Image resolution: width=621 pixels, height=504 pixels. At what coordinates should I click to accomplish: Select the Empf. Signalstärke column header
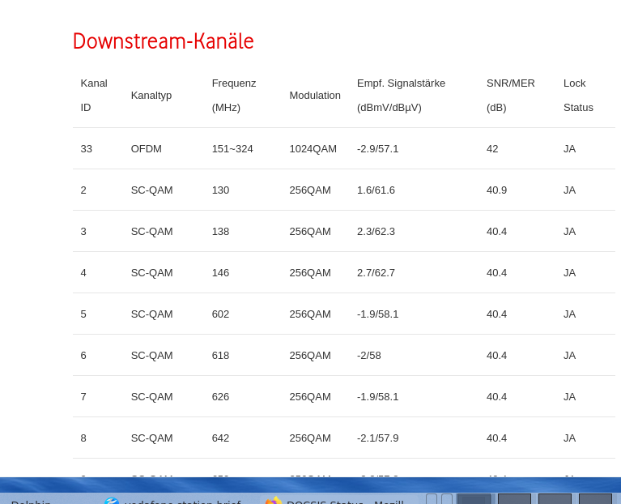[401, 96]
